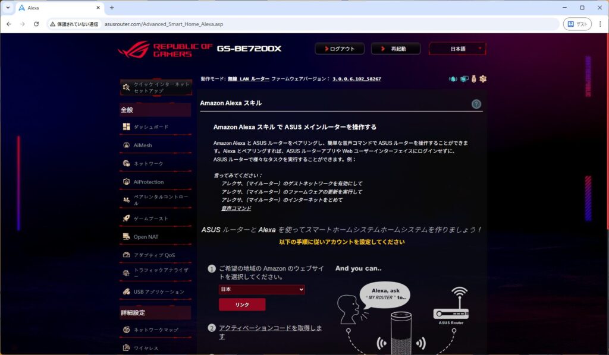
Task: Click the connected devices monitor status icon
Action: pos(464,79)
